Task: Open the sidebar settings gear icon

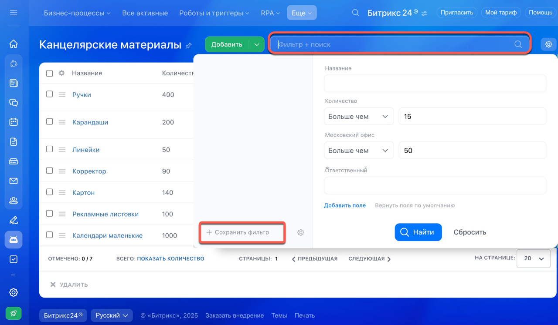Action: (x=14, y=292)
